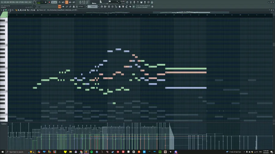Click the download content icon in toolbar
Screen dimensions: 275x154
click(152, 2)
